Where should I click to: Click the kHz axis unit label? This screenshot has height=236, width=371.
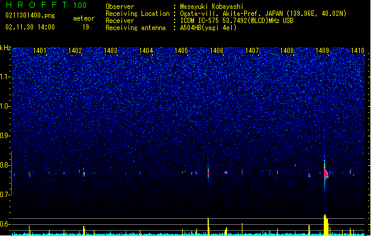[5, 48]
